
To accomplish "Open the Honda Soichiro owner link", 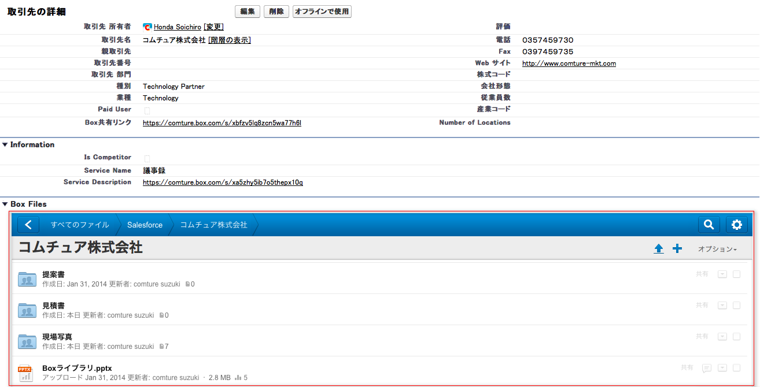I will tap(178, 27).
